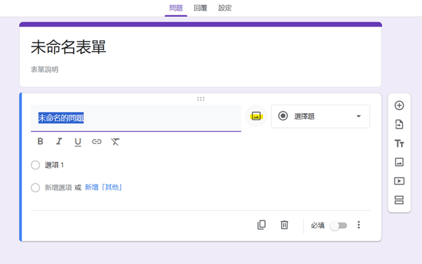Add image from the side toolbar

399,162
